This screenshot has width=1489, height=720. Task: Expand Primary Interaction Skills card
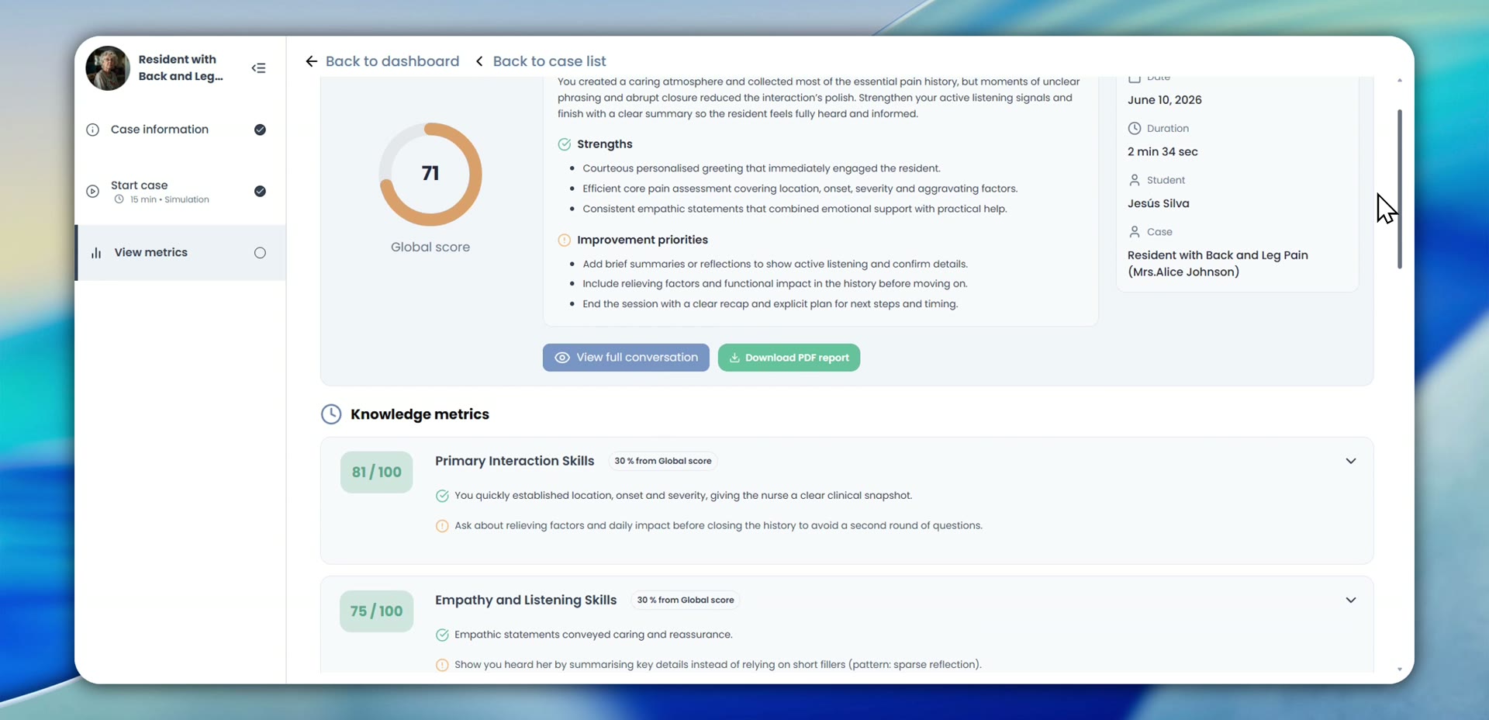tap(1350, 461)
